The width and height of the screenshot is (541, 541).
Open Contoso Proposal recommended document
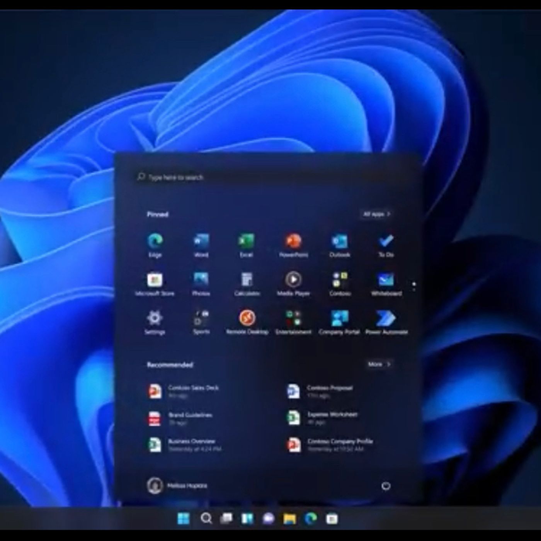(320, 391)
